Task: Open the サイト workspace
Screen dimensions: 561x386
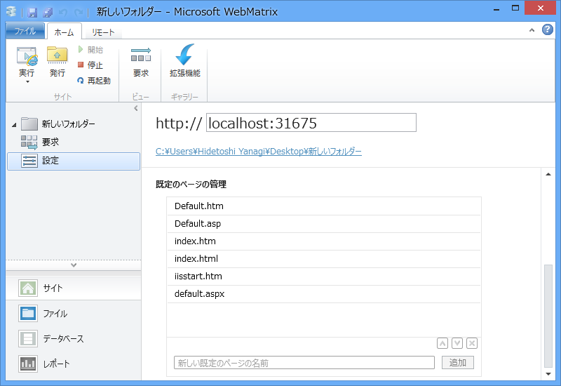Action: [x=74, y=288]
